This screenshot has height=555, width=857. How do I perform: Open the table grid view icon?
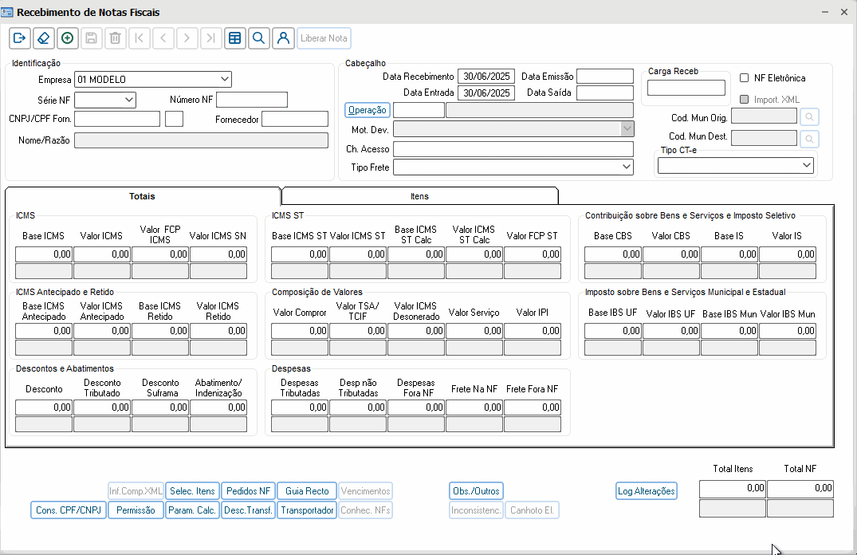234,38
